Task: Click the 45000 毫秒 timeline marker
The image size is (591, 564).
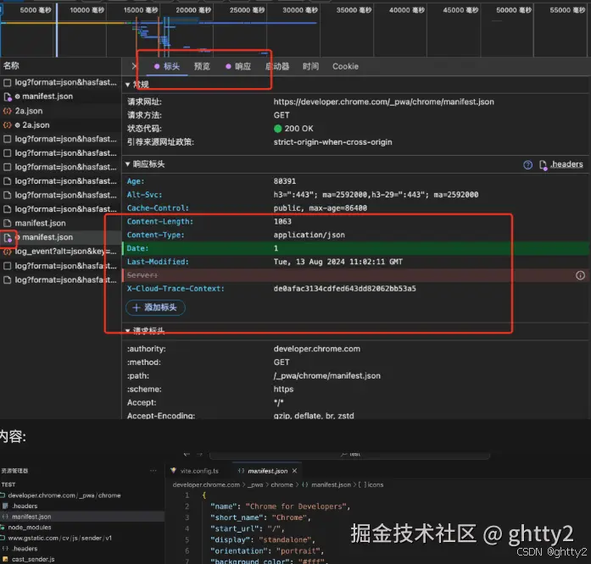Action: click(460, 10)
